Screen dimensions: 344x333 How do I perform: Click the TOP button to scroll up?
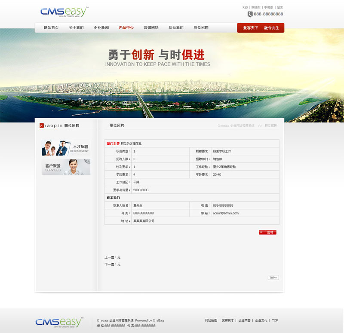273,278
